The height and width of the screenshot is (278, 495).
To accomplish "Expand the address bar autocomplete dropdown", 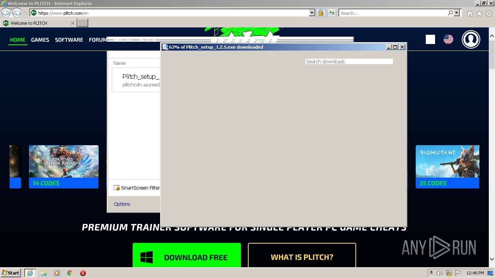I will (312, 13).
